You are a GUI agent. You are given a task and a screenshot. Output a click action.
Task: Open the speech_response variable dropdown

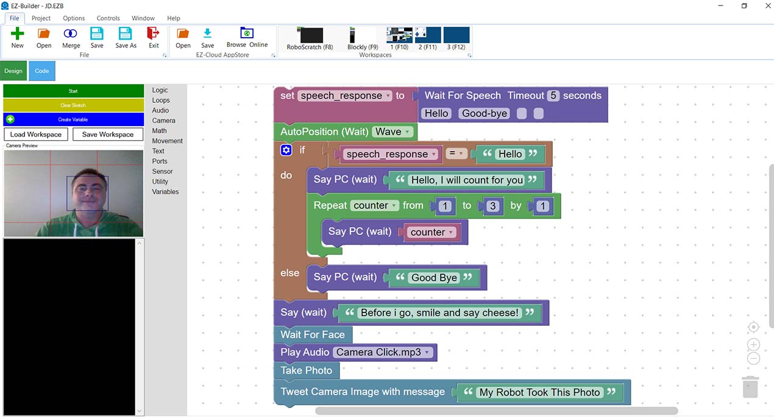pos(389,96)
